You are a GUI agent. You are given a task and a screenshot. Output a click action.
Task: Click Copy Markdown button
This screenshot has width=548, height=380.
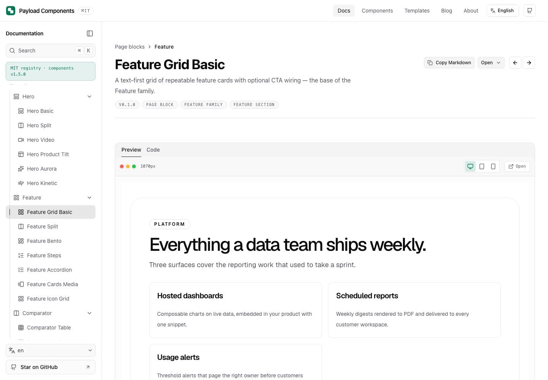click(x=449, y=63)
